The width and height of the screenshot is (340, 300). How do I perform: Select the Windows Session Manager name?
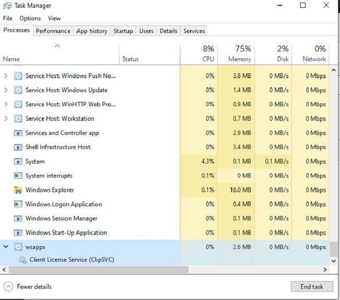pos(61,218)
